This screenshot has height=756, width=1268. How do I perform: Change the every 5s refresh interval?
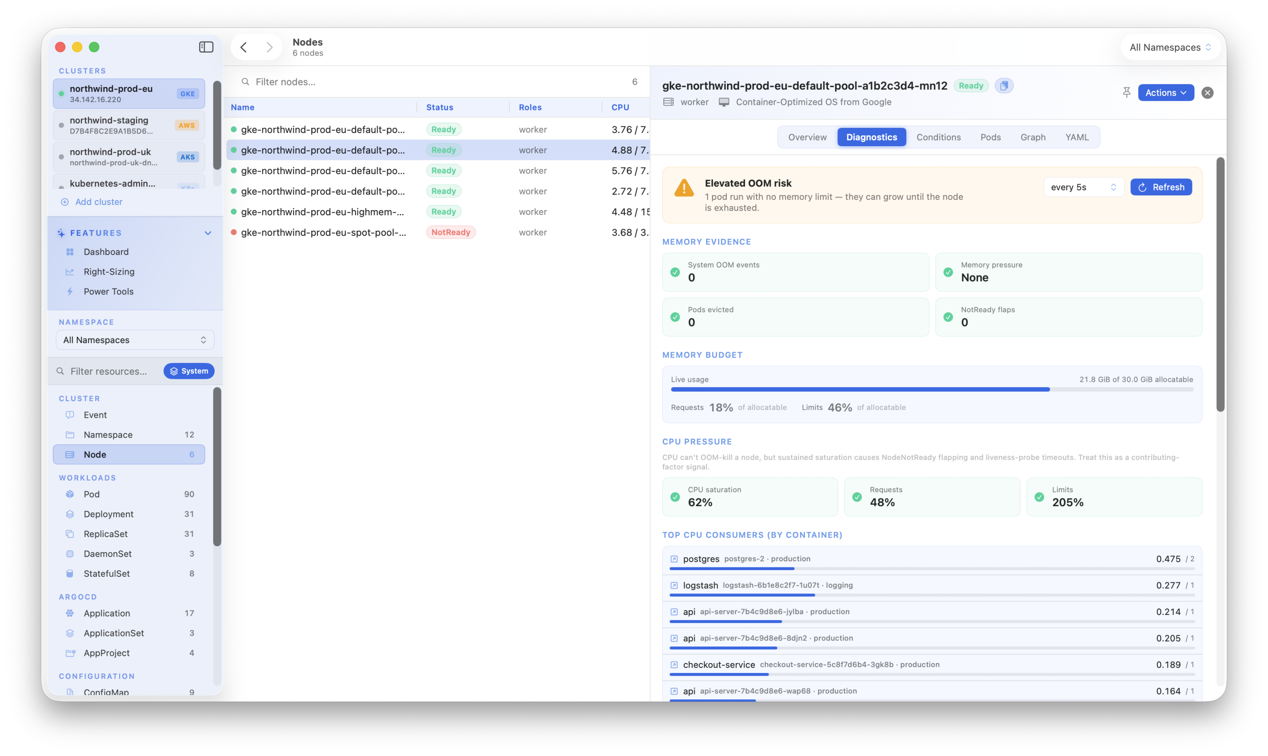[1083, 187]
